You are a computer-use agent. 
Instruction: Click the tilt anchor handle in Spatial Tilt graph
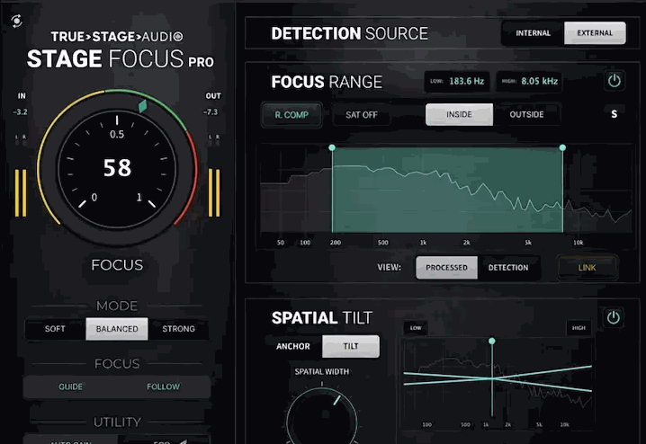pyautogui.click(x=491, y=342)
